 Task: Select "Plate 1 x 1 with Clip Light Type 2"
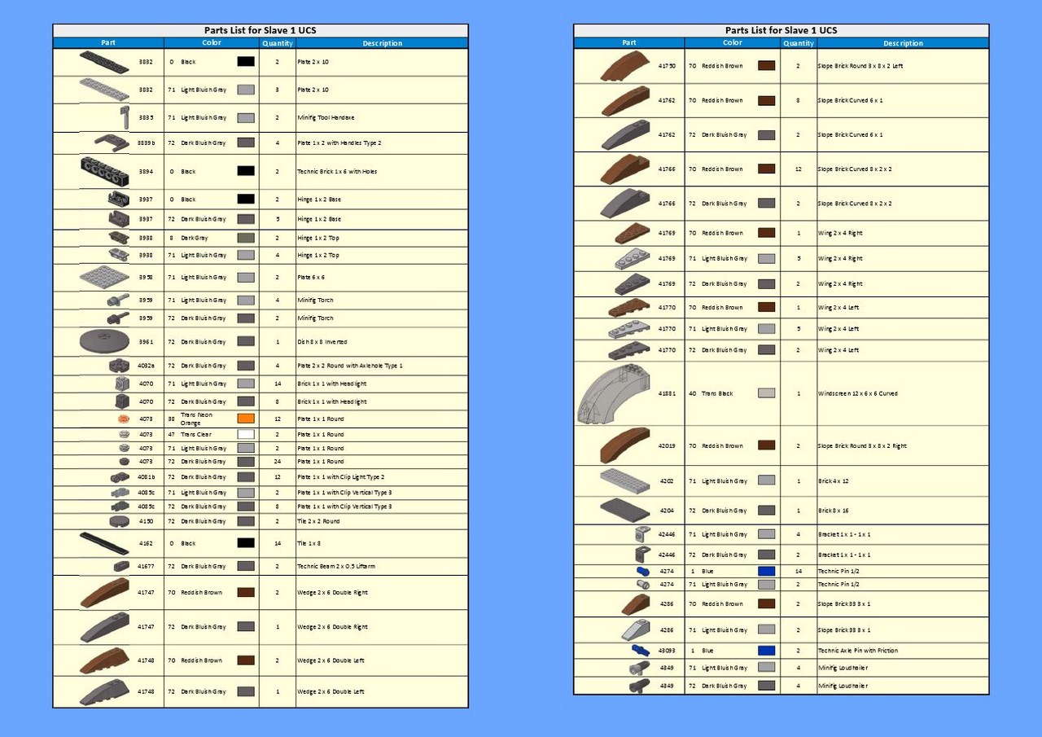[x=340, y=477]
